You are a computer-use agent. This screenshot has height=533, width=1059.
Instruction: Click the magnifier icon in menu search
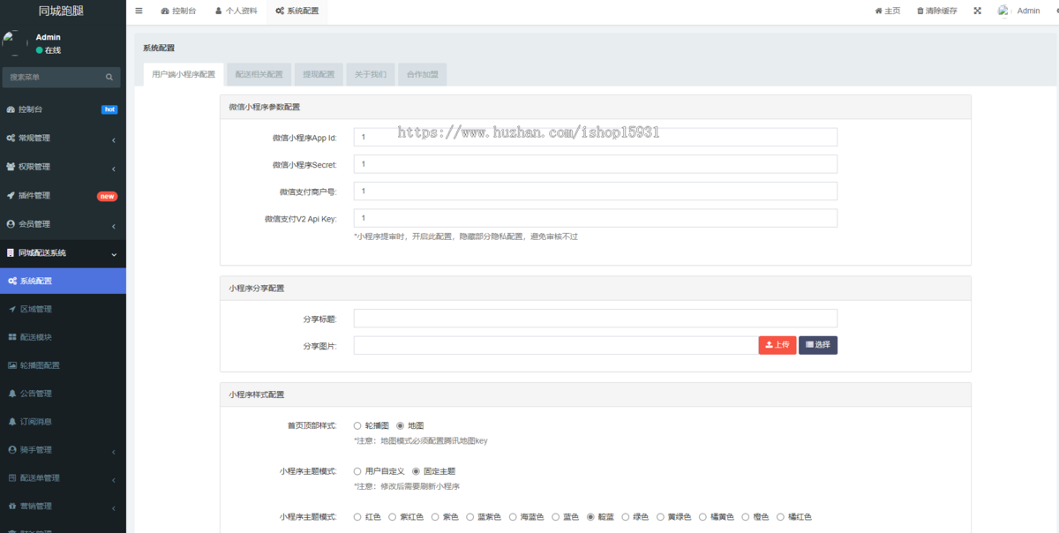[x=109, y=78]
